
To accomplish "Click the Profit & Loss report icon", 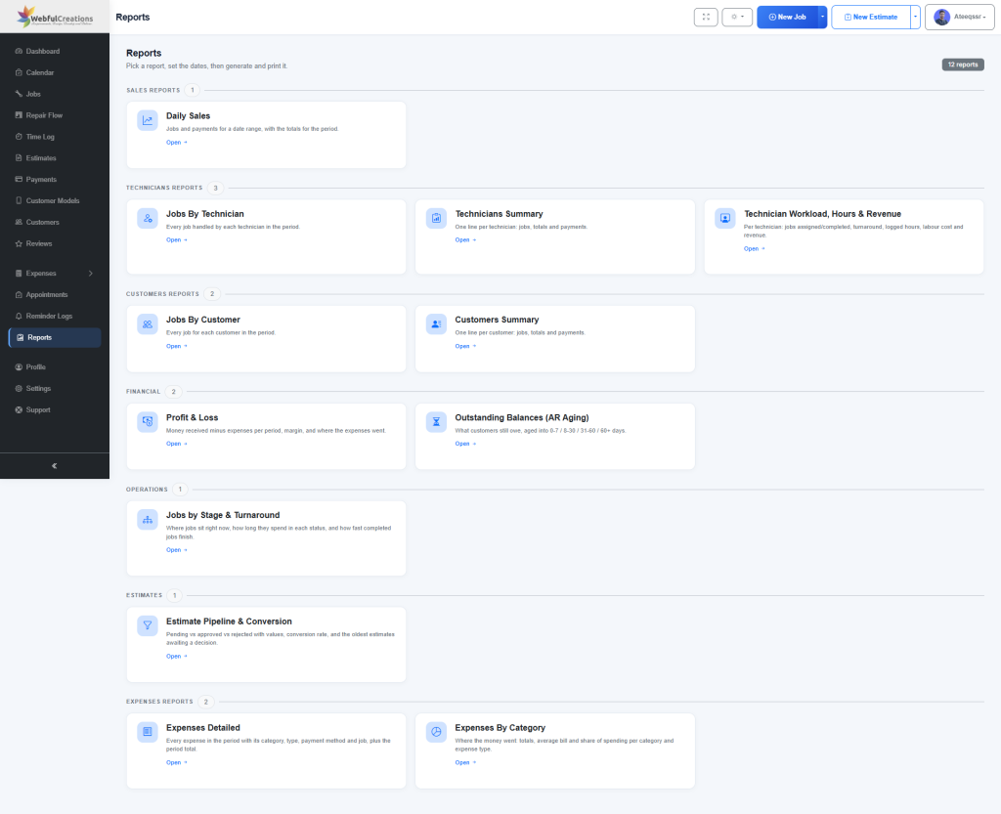I will (x=148, y=422).
